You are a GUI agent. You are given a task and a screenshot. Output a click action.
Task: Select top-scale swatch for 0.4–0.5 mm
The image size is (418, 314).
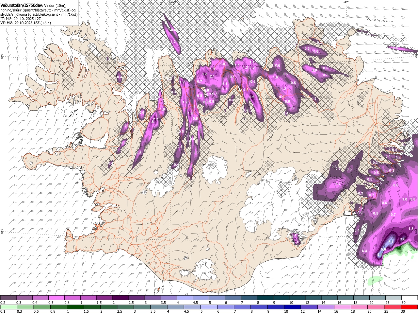click(40, 298)
